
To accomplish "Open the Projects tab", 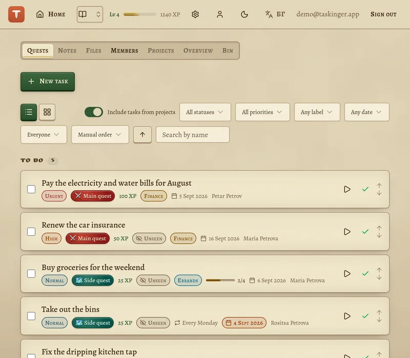I will point(161,51).
